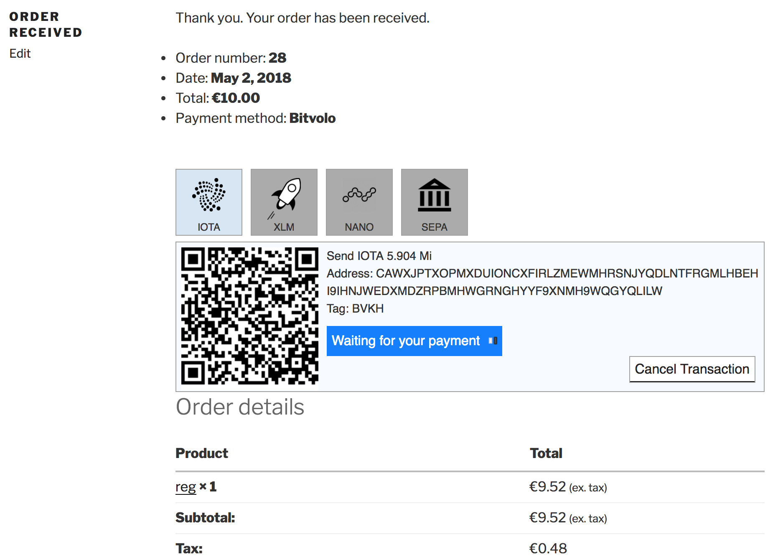
Task: Click the XLM tab label text
Action: pyautogui.click(x=284, y=227)
